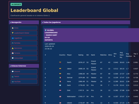The width and height of the screenshot is (139, 104).
Task: Open the Twitch external link
Action: 24,77
